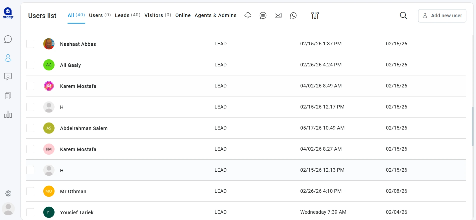The width and height of the screenshot is (476, 220).
Task: Open articles documents icon in sidebar
Action: (8, 95)
